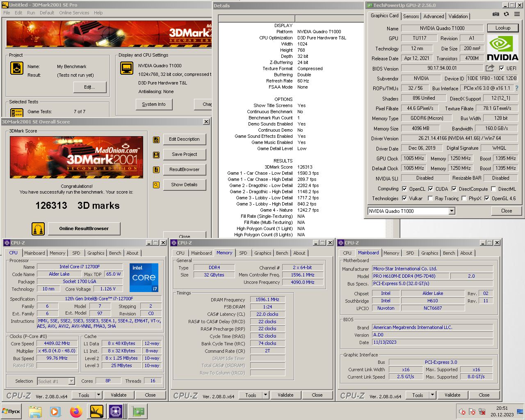The width and height of the screenshot is (525, 420).
Task: Click the GPU name field NVIDIA Quadro T1000
Action: click(x=442, y=28)
